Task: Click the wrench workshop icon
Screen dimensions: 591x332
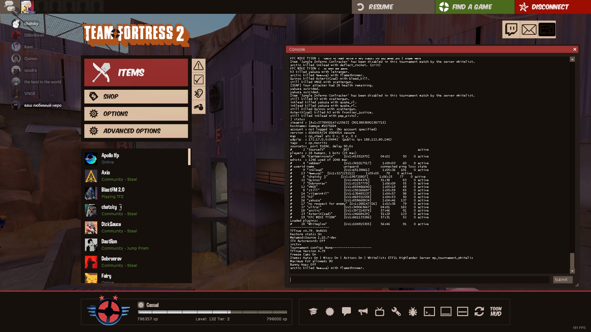Action: [x=396, y=311]
